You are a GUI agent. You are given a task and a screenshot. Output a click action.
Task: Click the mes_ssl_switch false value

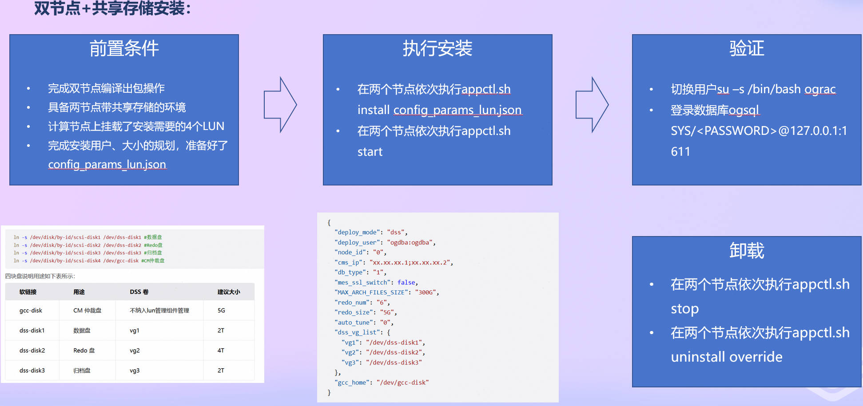[x=406, y=282]
